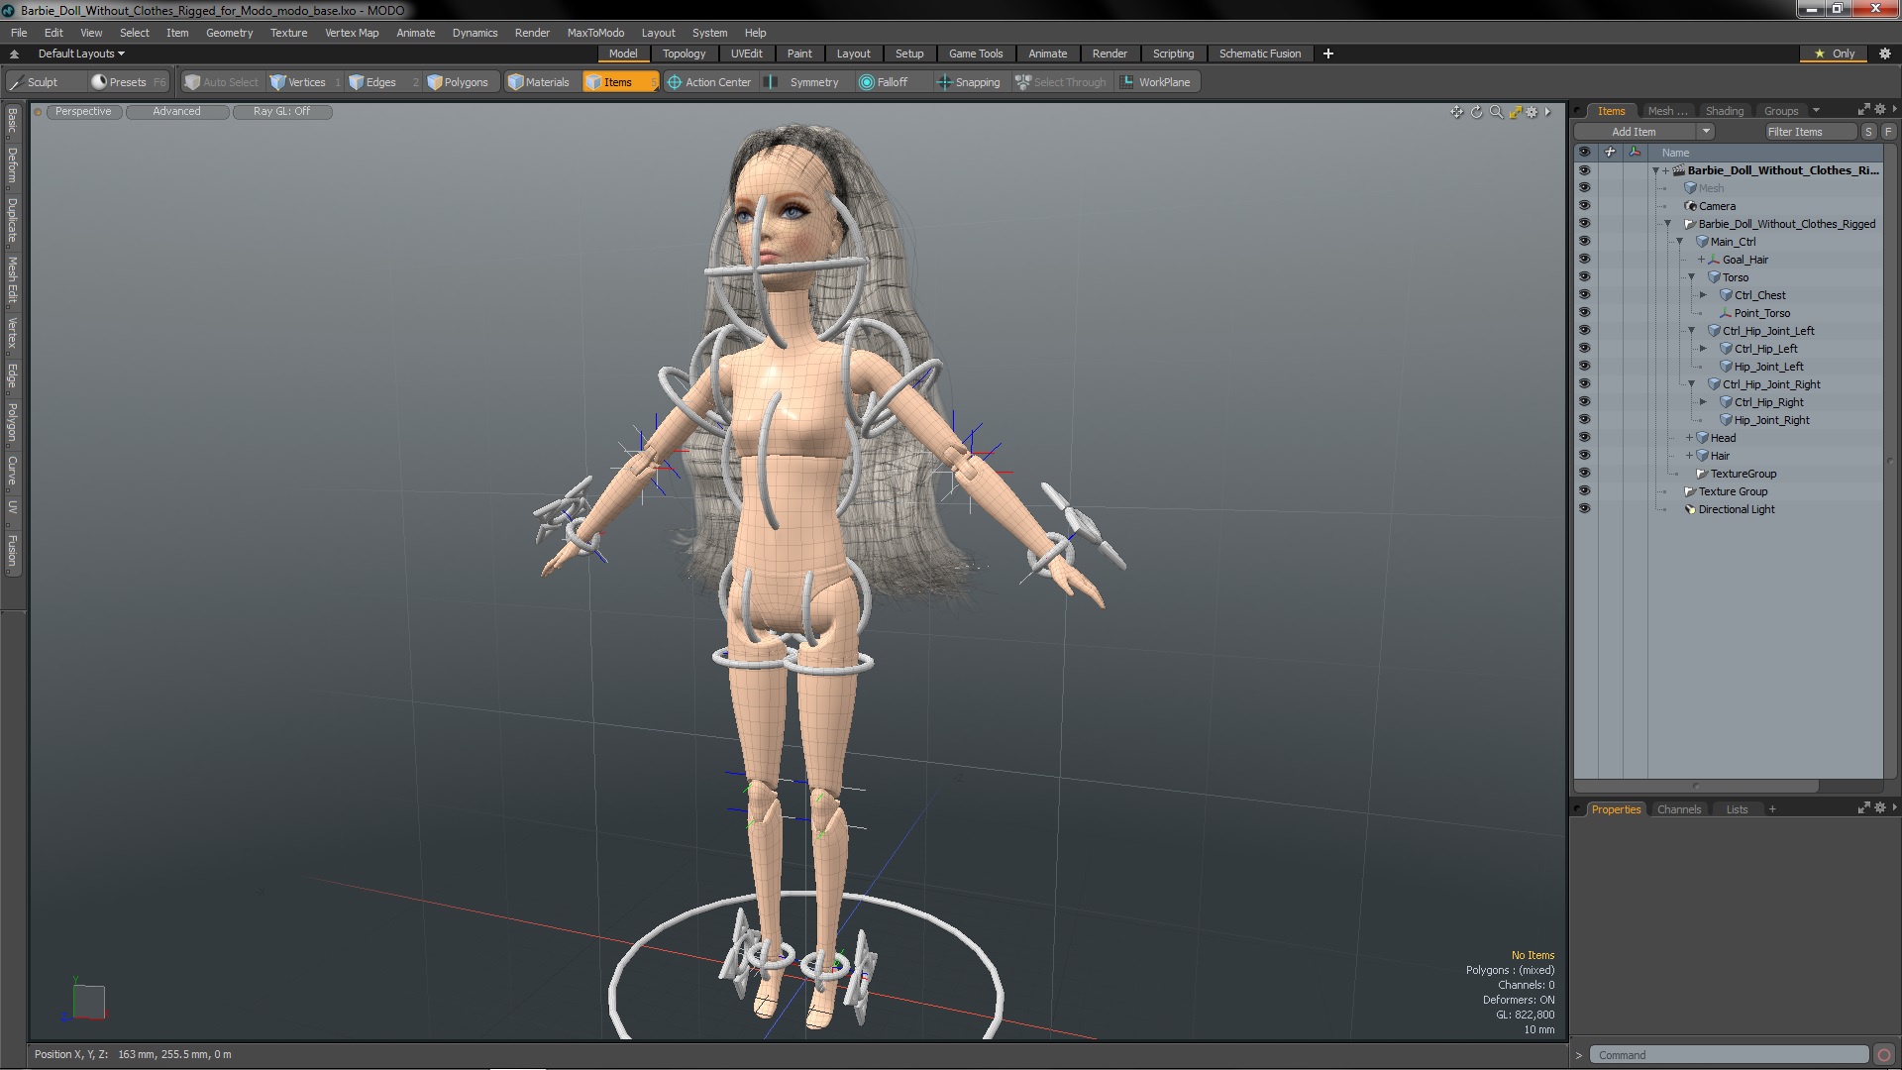Switch to Polygons selection mode
This screenshot has height=1070, width=1902.
[458, 82]
